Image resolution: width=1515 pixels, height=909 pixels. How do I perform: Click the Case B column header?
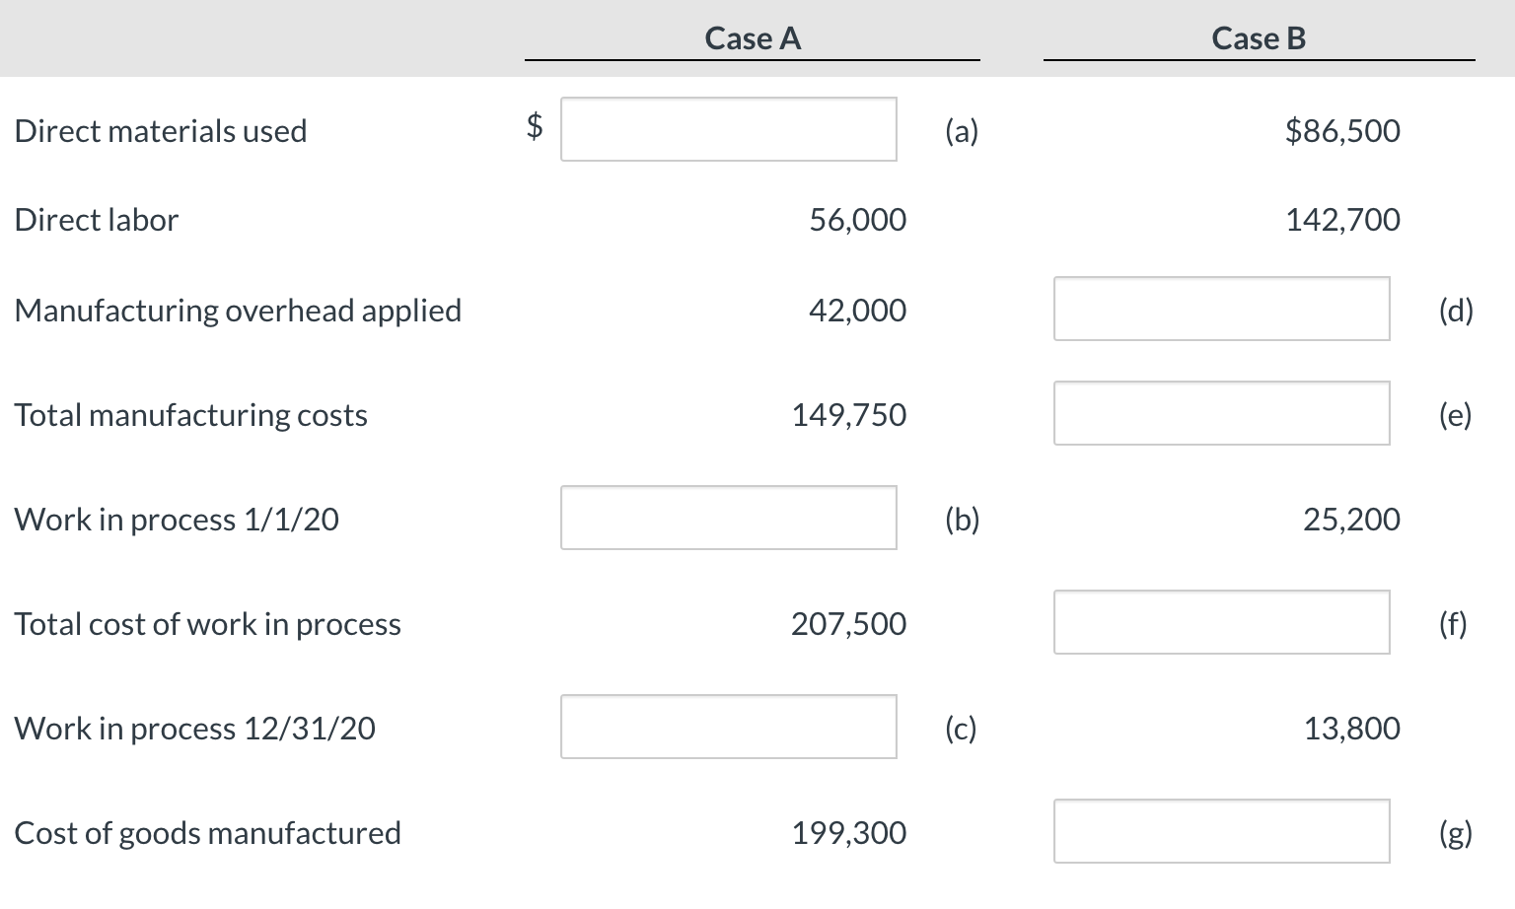[1259, 38]
